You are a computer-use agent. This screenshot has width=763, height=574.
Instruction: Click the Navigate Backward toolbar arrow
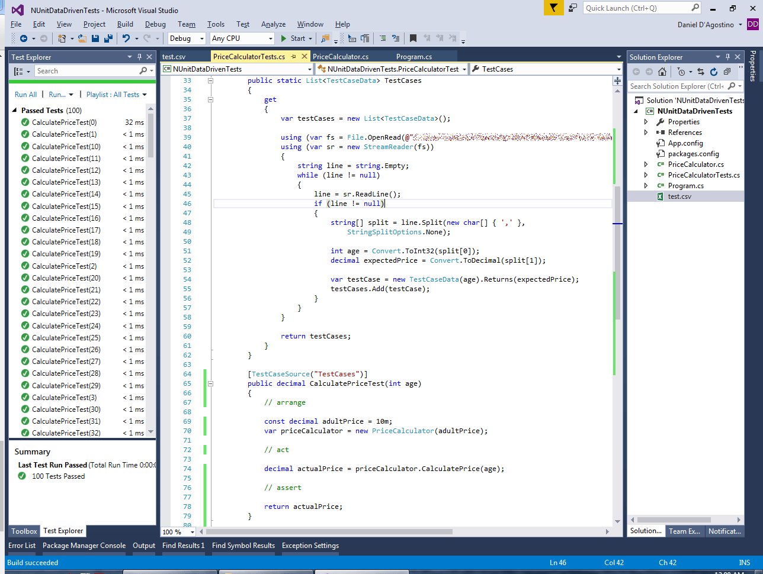point(23,38)
